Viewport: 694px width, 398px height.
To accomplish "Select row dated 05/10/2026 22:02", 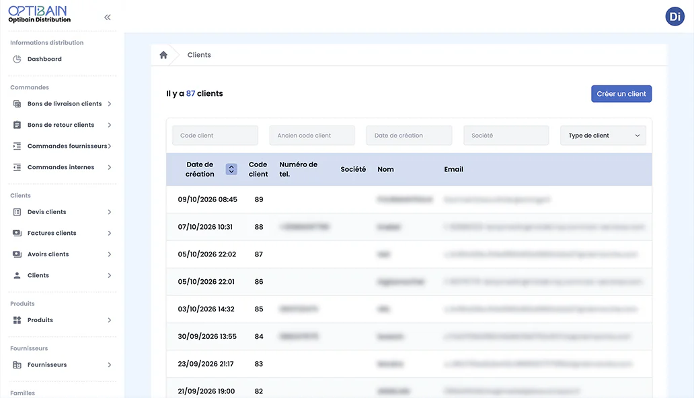I will 409,254.
